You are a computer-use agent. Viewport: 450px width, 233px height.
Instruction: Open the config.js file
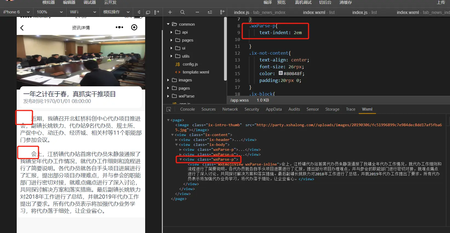[x=190, y=64]
